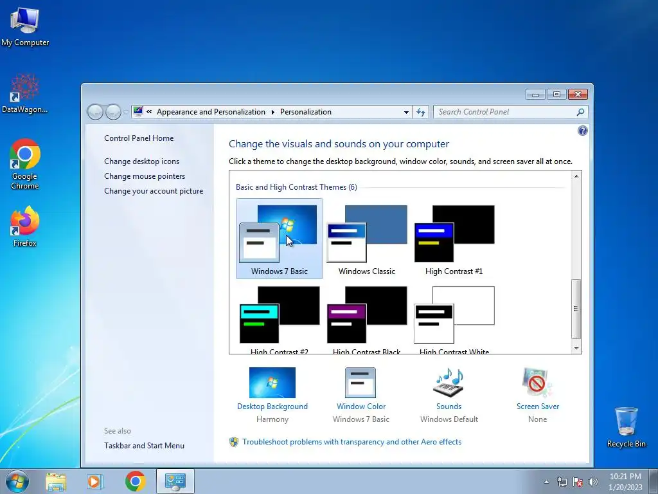
Task: Click the theme list scroll down arrow
Action: point(576,348)
